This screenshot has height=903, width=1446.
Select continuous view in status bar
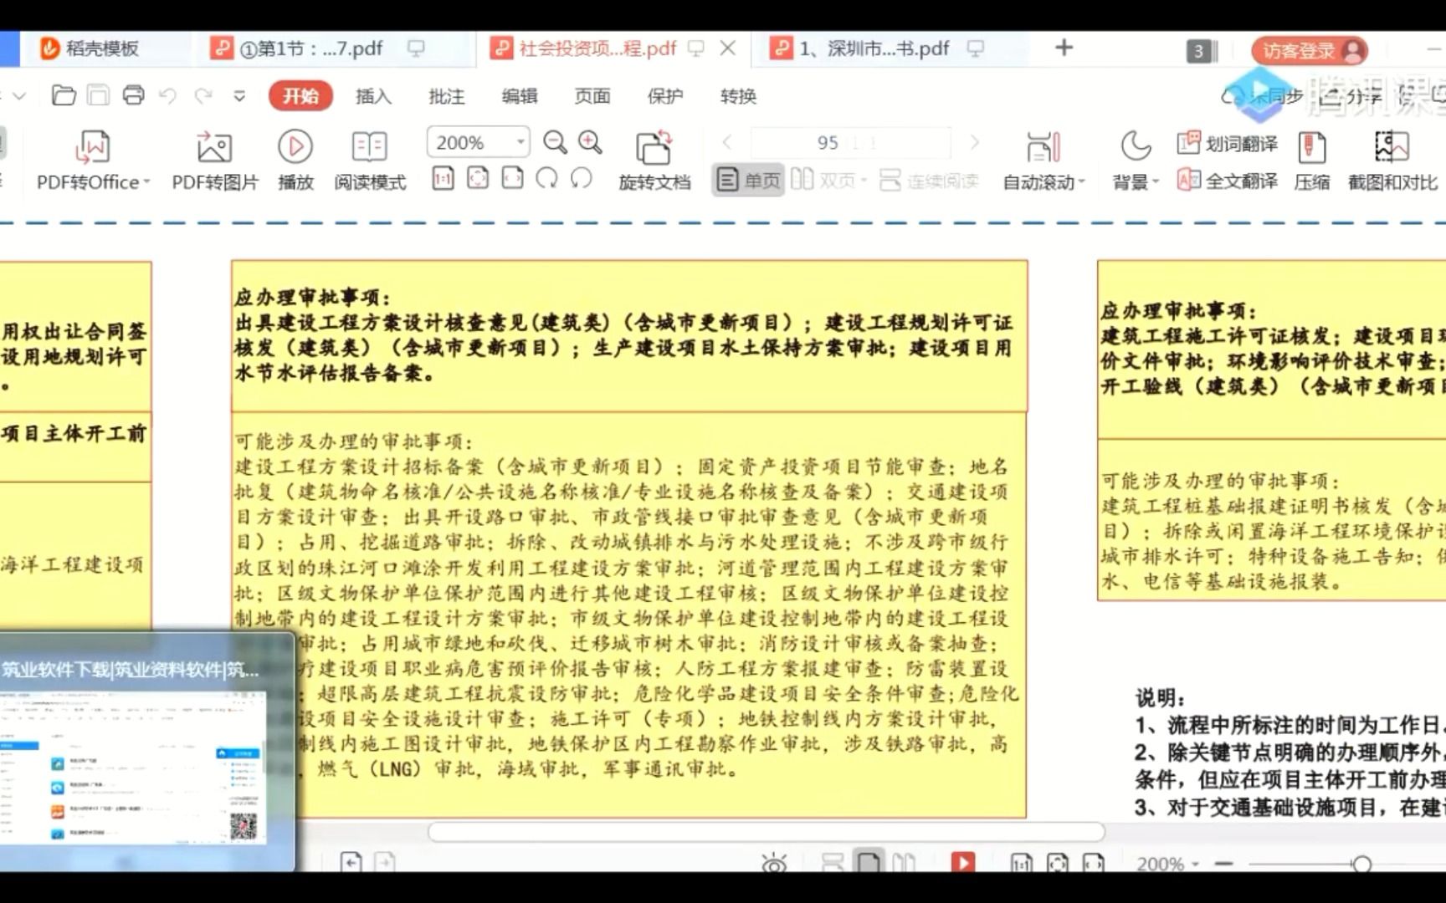pos(832,862)
